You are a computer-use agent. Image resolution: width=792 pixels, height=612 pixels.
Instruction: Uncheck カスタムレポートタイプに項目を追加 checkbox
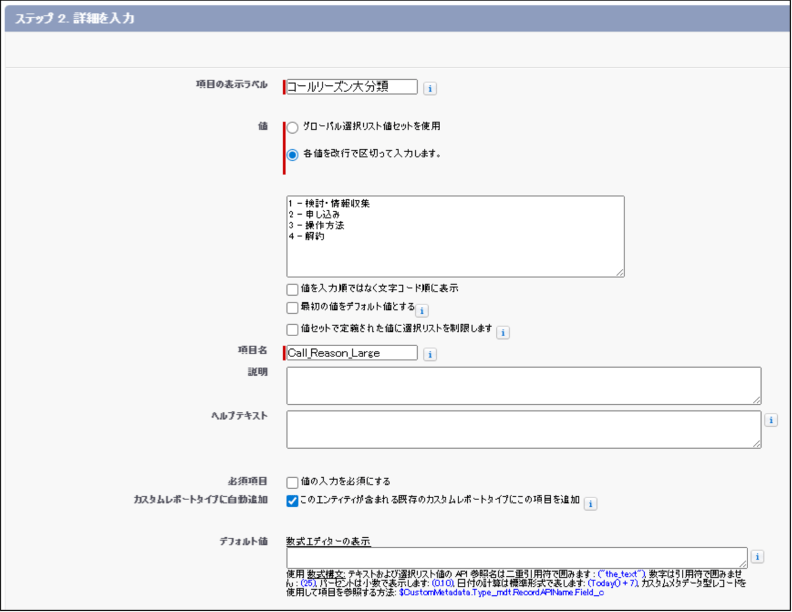click(293, 501)
